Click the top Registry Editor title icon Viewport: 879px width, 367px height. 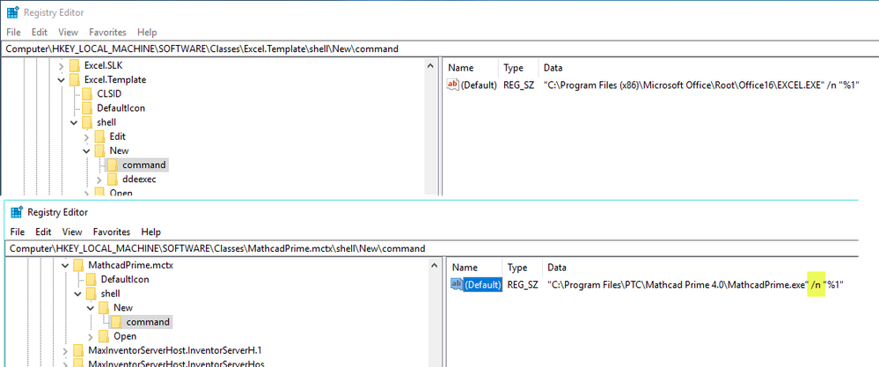click(11, 12)
